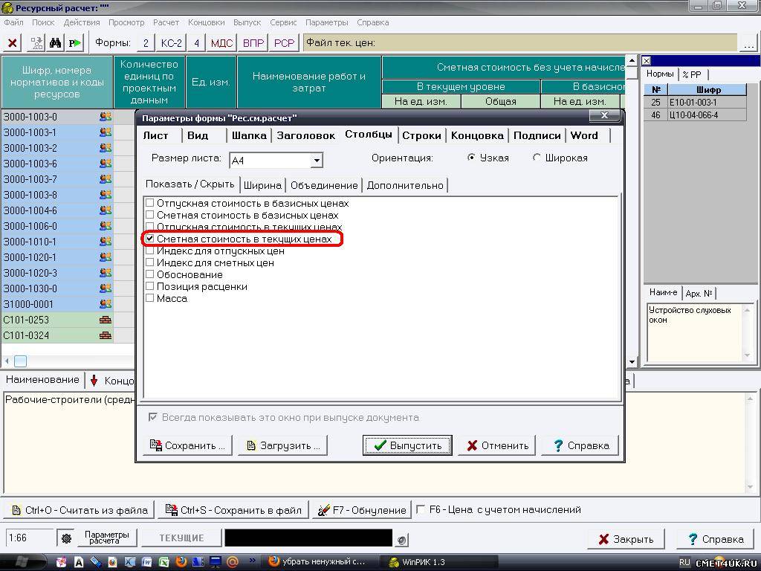
Task: Select the Узкая orientation radio button
Action: coord(470,158)
